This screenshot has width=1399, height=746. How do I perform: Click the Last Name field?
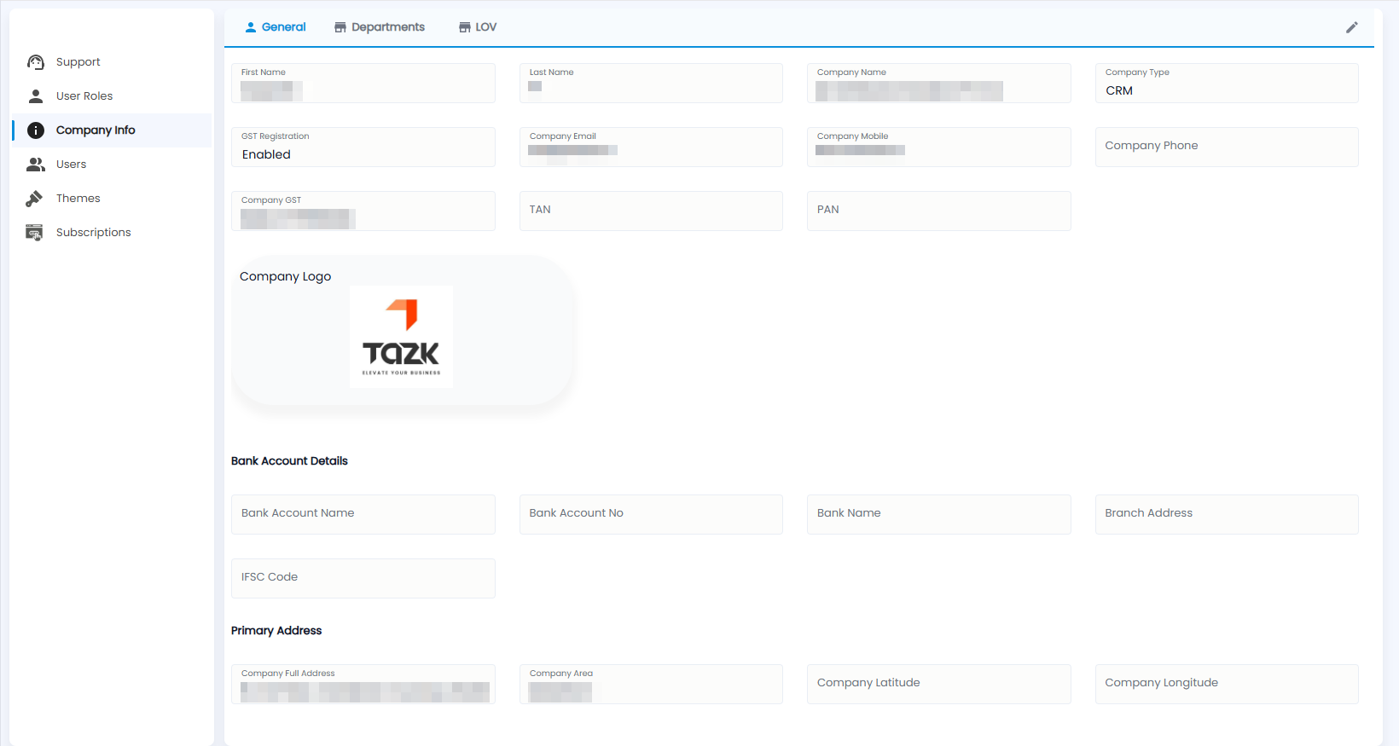click(651, 83)
